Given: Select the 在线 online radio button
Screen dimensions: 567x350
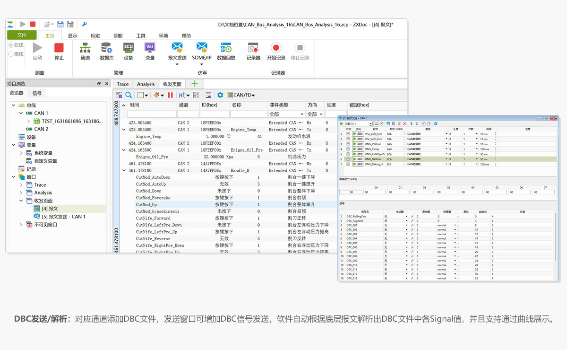Looking at the screenshot, I should coord(11,45).
